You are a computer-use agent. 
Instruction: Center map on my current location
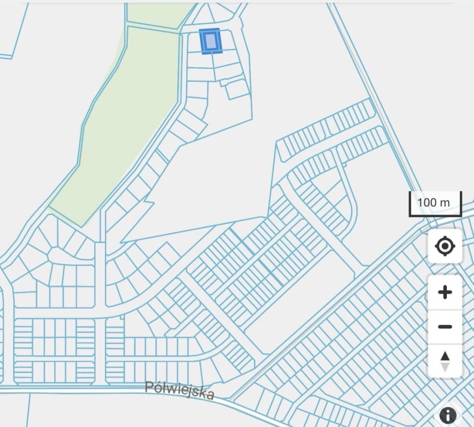point(445,246)
